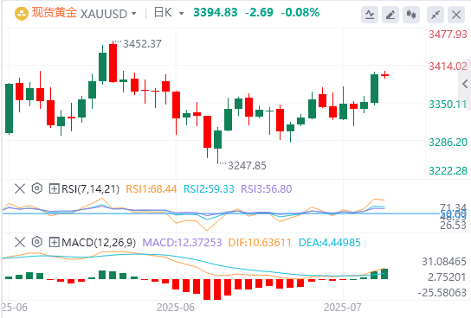Expand the MACD panel plus box

click(x=54, y=242)
